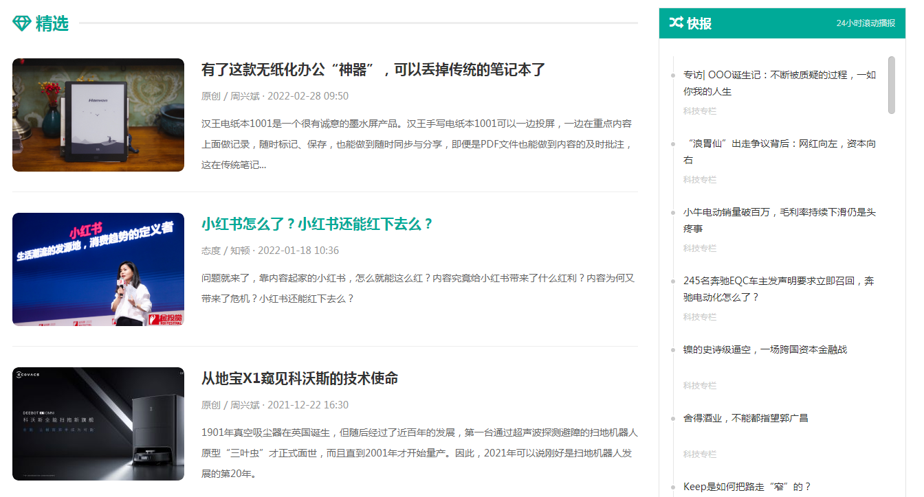Click 科技专栏 tag under OOO诞生记
The image size is (924, 497).
point(700,111)
